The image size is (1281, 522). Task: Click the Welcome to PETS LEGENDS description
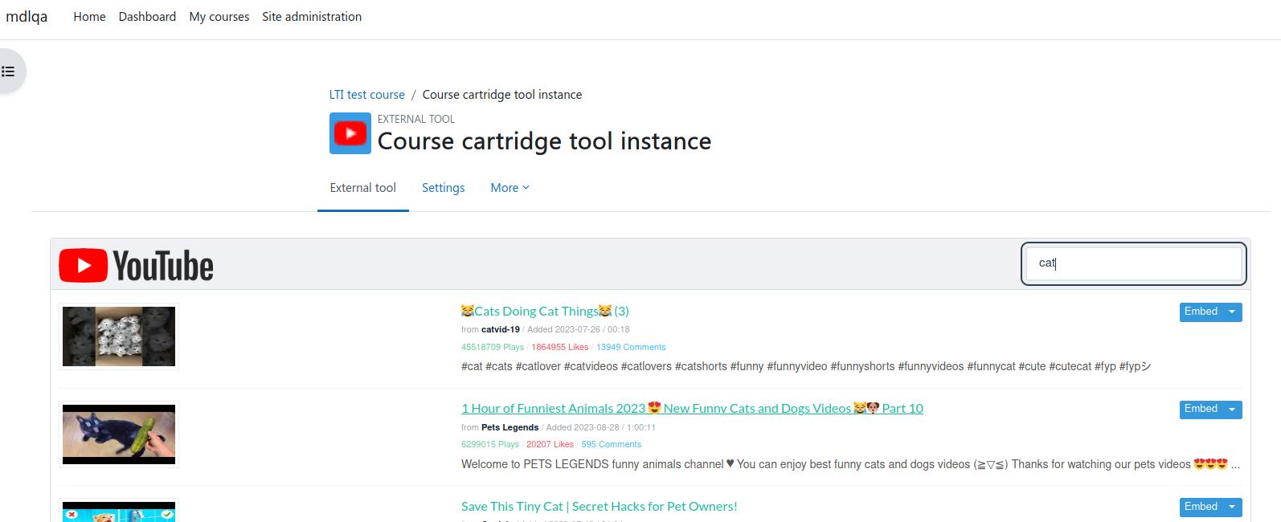tap(850, 464)
